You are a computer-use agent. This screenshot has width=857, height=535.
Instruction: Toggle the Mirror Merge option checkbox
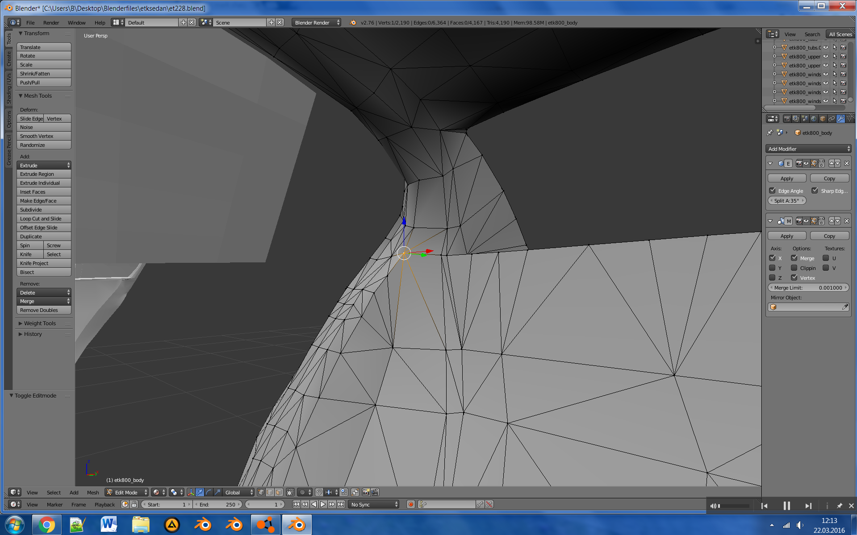pos(794,258)
